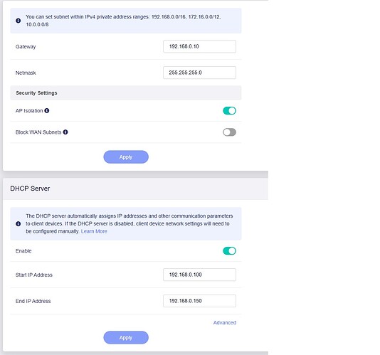The height and width of the screenshot is (355, 380).
Task: Turn off the DHCP Server Enable switch
Action: click(x=229, y=251)
